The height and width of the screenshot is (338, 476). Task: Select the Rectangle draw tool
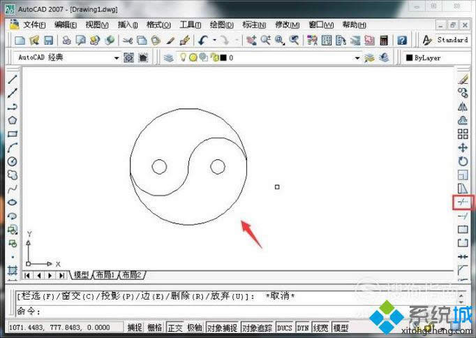tap(12, 133)
